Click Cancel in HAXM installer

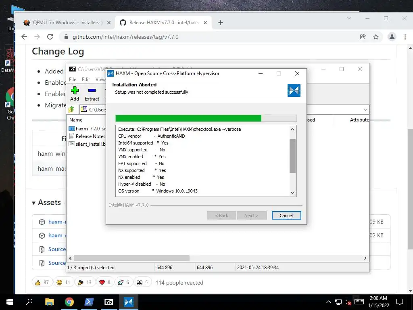click(286, 216)
